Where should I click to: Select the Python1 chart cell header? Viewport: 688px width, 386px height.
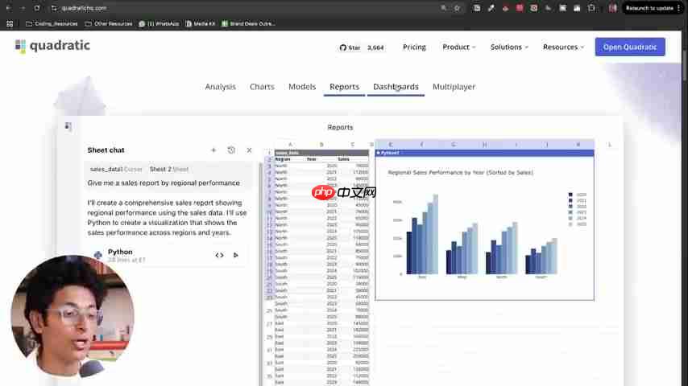pos(484,153)
